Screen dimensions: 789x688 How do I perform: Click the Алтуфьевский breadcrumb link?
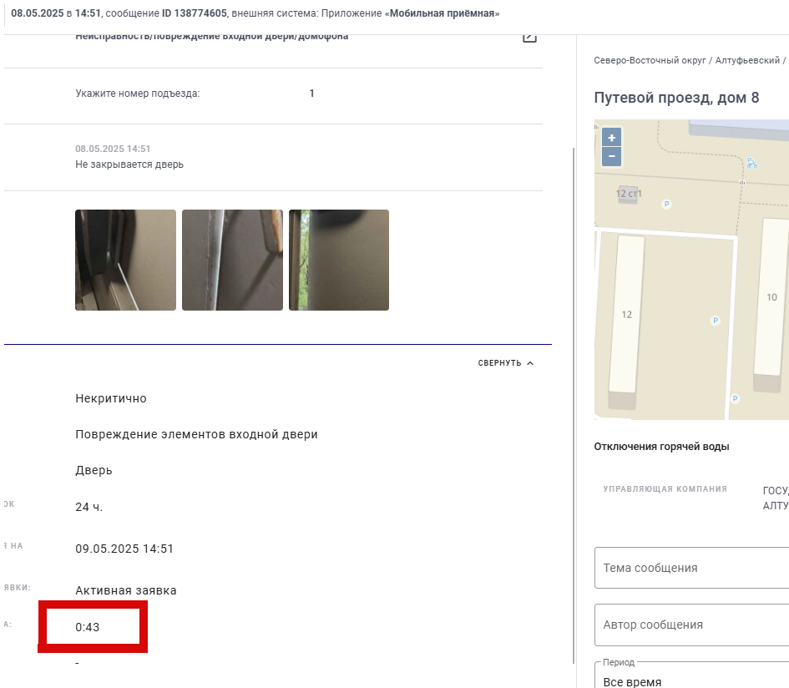pos(747,60)
